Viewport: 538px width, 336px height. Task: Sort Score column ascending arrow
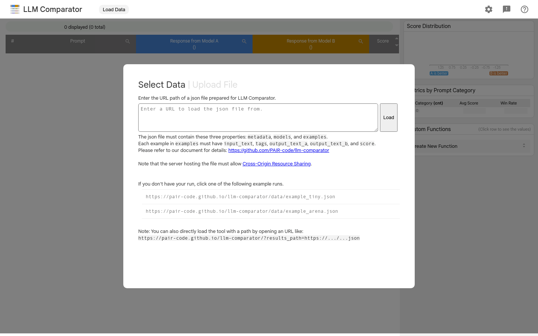pyautogui.click(x=397, y=38)
